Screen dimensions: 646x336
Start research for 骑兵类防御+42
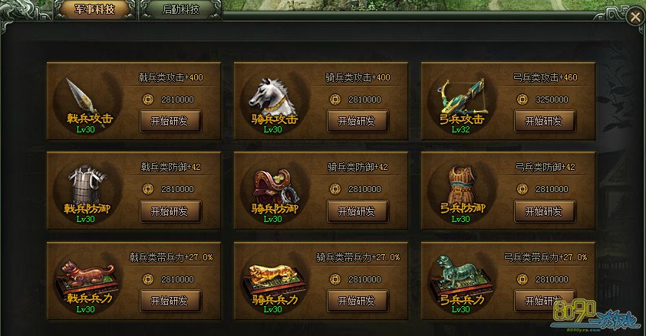[x=358, y=211]
